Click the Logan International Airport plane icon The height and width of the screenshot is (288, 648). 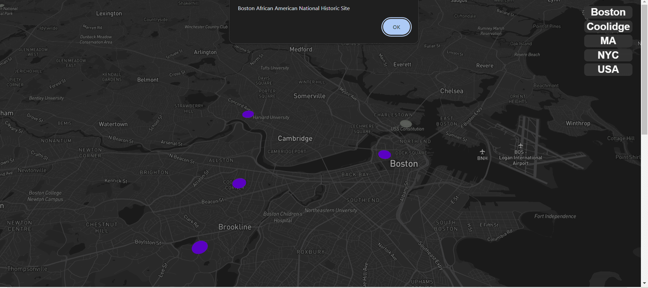[x=520, y=146]
